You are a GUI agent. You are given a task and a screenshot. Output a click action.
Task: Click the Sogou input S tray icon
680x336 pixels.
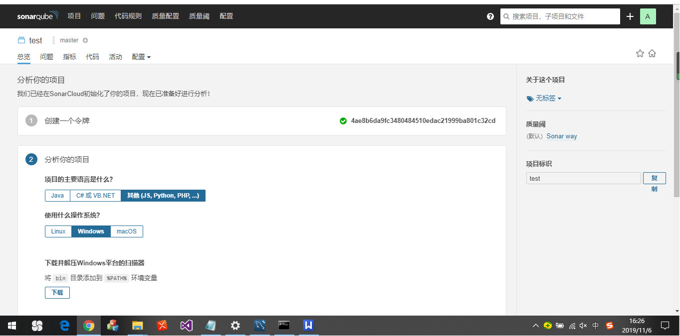pos(609,326)
